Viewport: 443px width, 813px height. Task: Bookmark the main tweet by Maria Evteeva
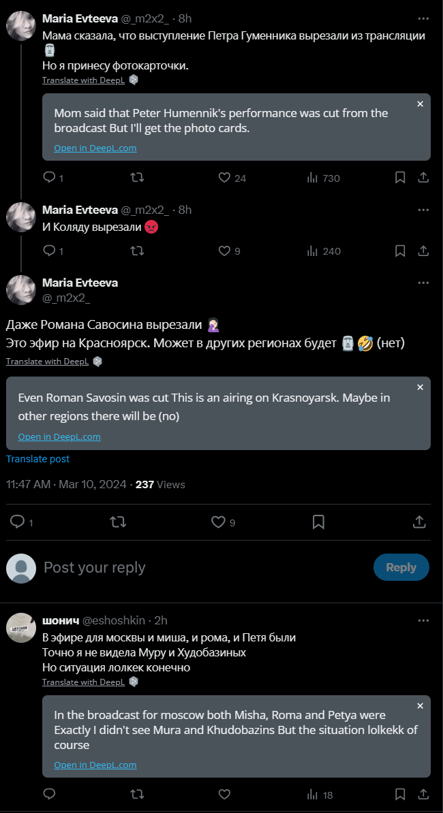(x=318, y=522)
